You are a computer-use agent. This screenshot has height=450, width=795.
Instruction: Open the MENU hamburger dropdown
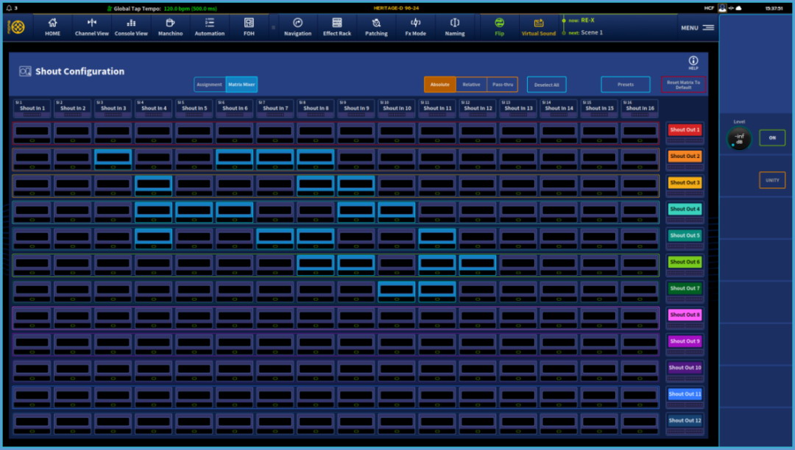[x=698, y=28]
